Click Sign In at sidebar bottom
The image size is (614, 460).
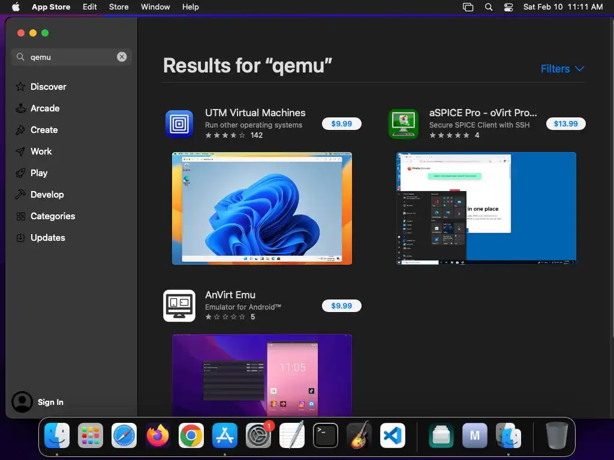coord(50,402)
